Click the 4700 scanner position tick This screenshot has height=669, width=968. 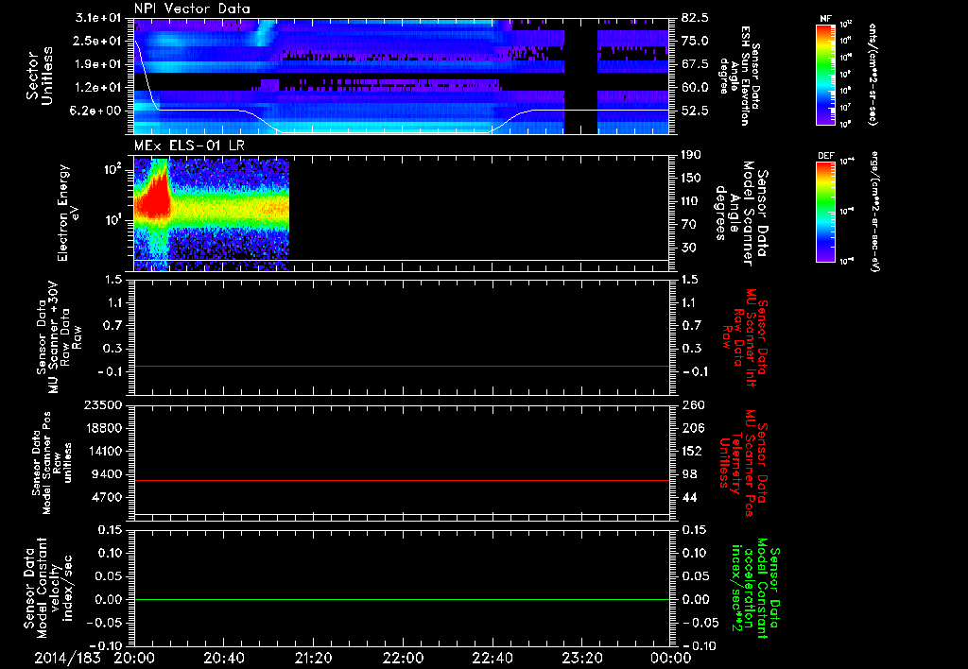(x=108, y=497)
